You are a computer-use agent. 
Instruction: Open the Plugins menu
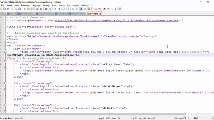tap(76, 5)
